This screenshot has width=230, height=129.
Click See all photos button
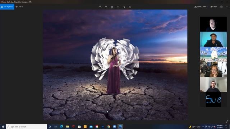click(7, 7)
